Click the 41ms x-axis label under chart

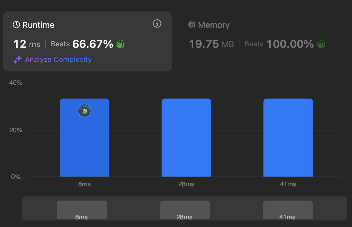click(x=288, y=184)
